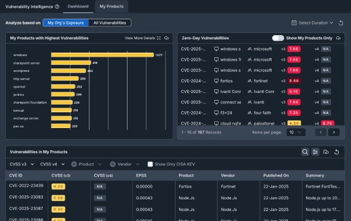Click the Fortios product cell
Image resolution: width=351 pixels, height=221 pixels.
185,187
